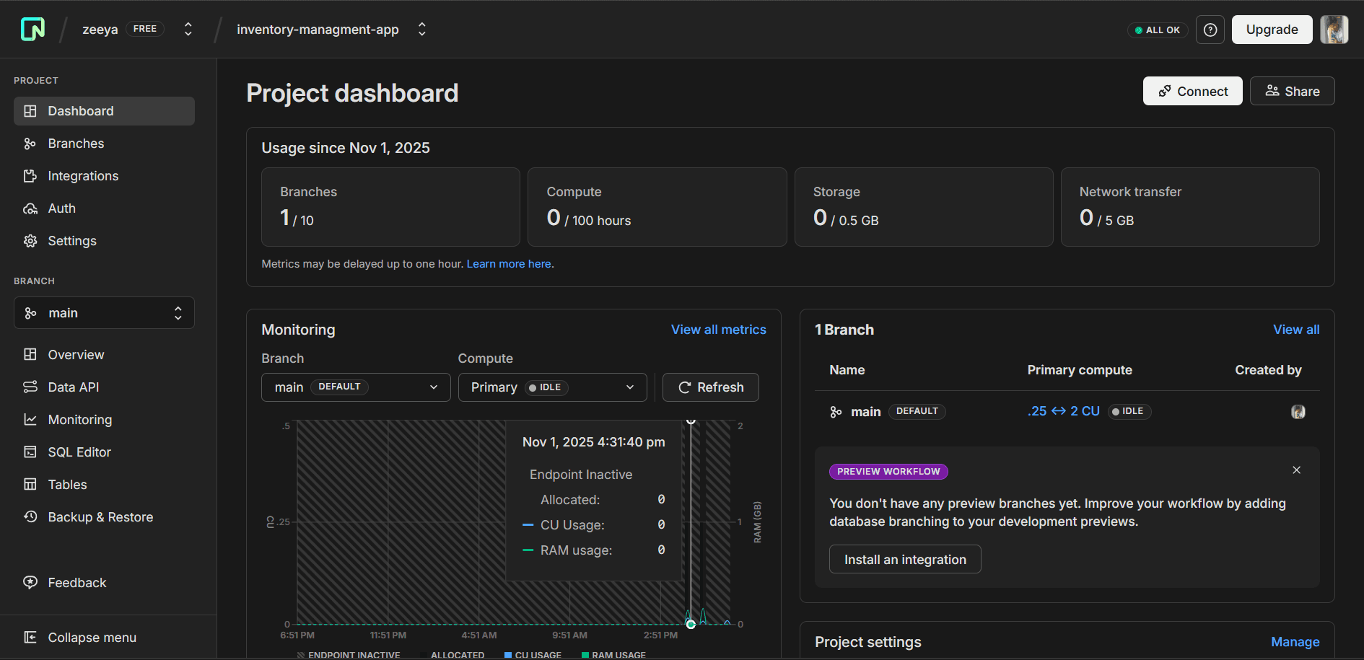The image size is (1364, 660).
Task: Click the Upgrade button
Action: (1272, 30)
